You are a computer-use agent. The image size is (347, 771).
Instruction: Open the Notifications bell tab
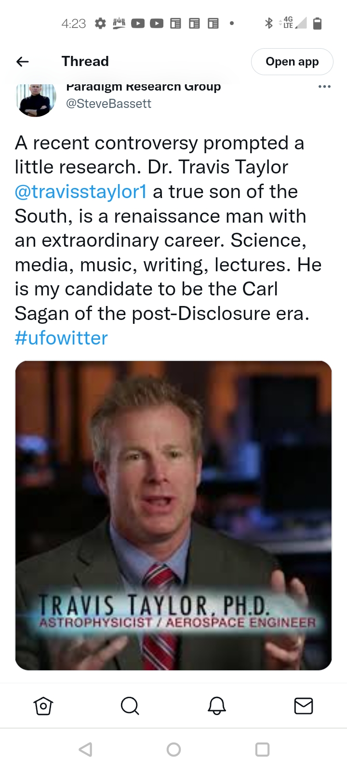click(x=217, y=706)
